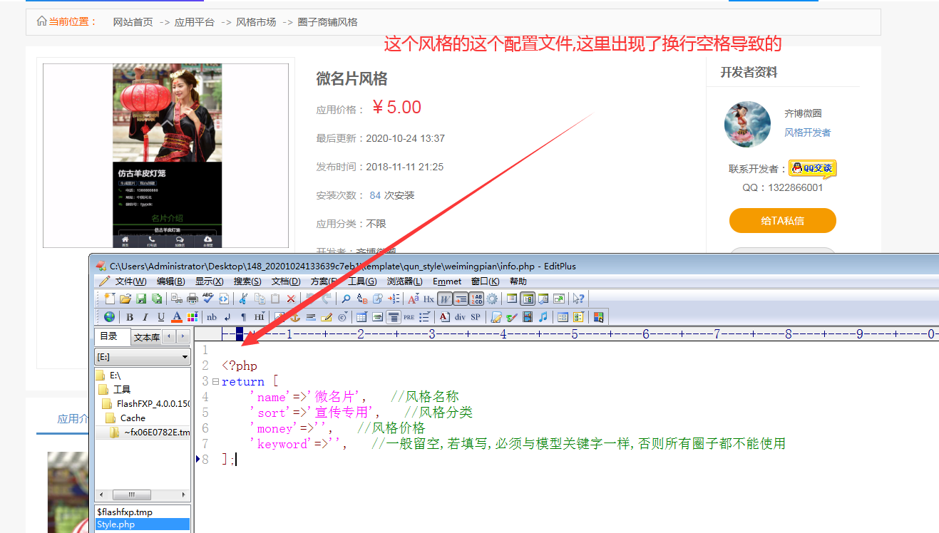Viewport: 939px width, 533px height.
Task: Open the [E:] drive dropdown
Action: coord(143,356)
